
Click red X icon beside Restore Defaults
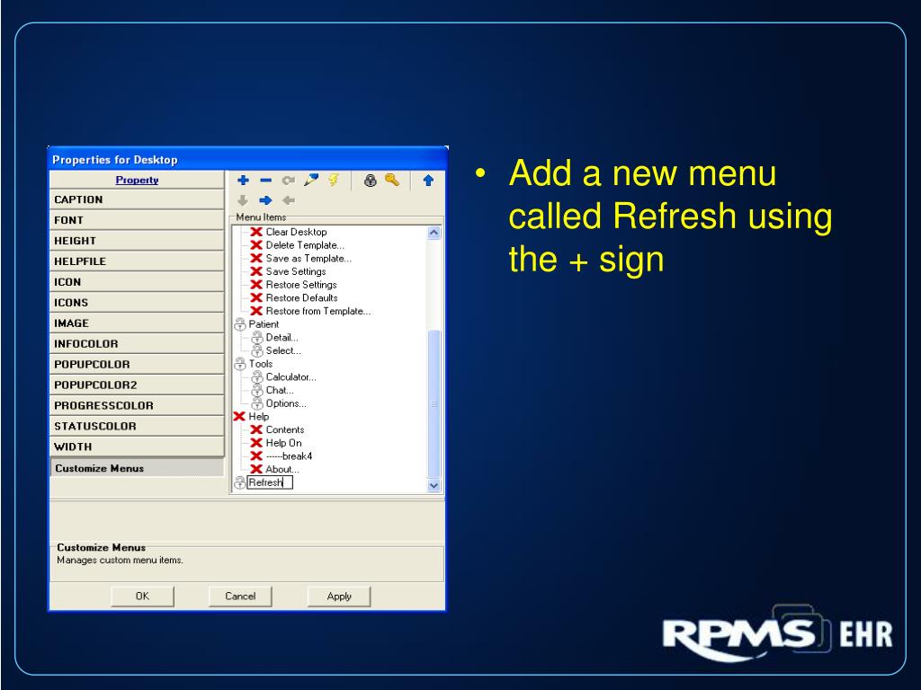click(x=256, y=298)
